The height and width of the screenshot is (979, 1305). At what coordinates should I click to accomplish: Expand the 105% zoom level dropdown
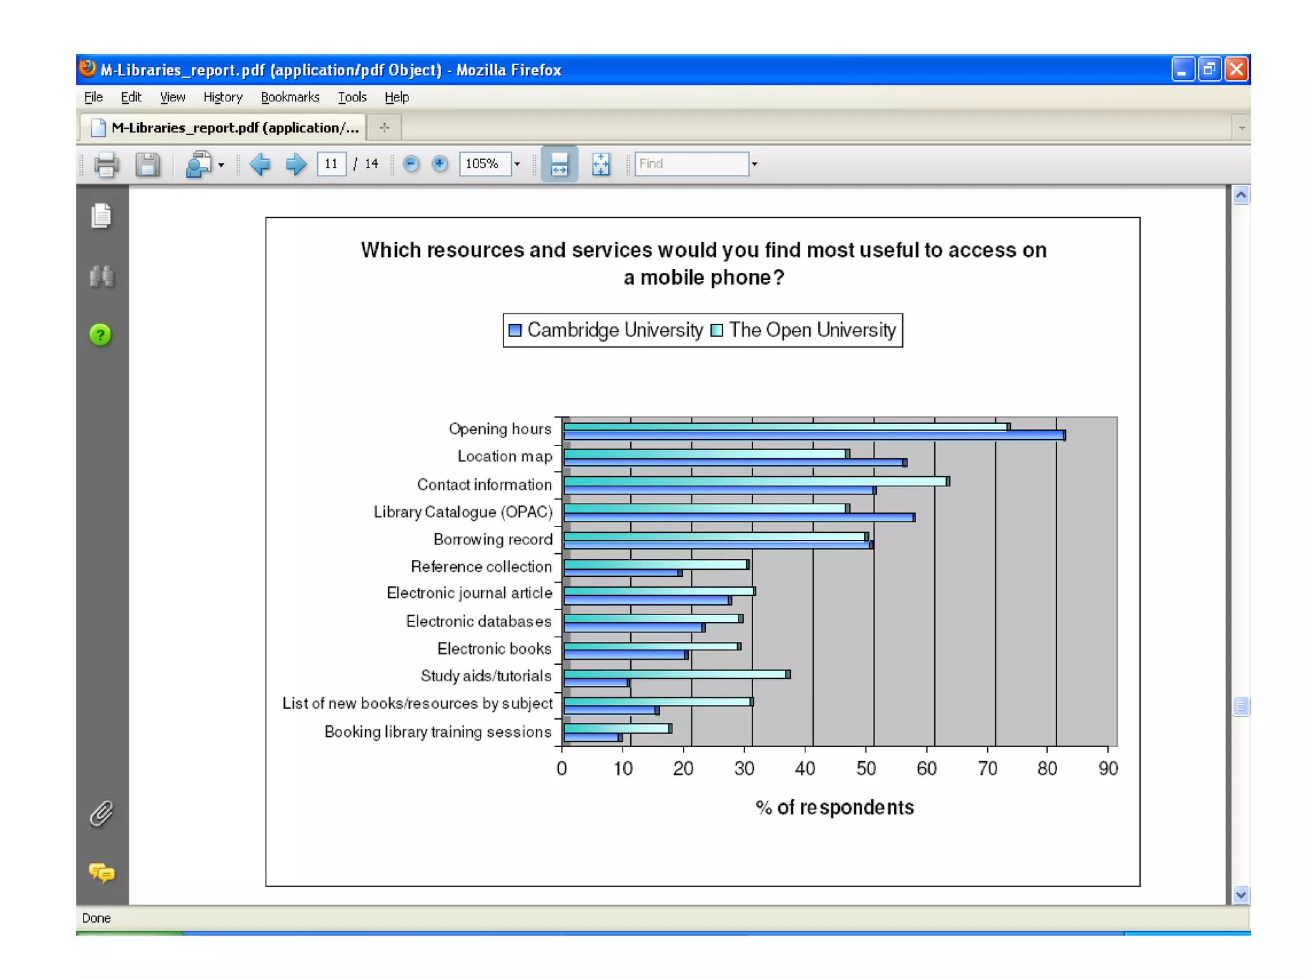(x=517, y=164)
